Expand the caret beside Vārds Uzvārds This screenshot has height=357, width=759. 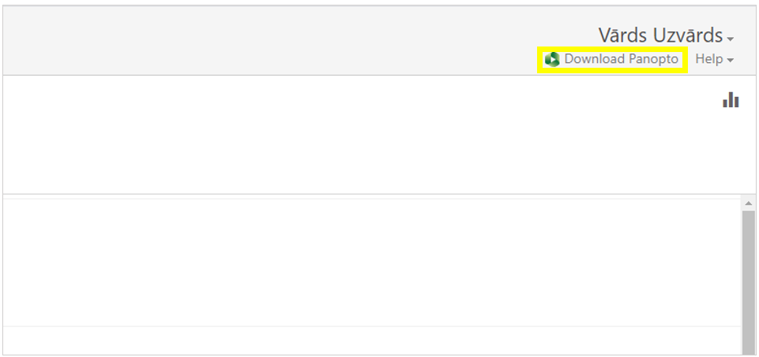[731, 39]
